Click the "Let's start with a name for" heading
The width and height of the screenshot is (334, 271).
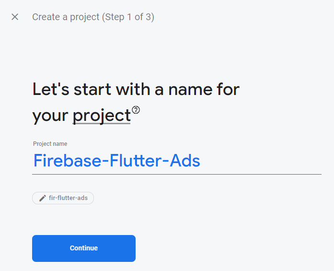(x=136, y=89)
